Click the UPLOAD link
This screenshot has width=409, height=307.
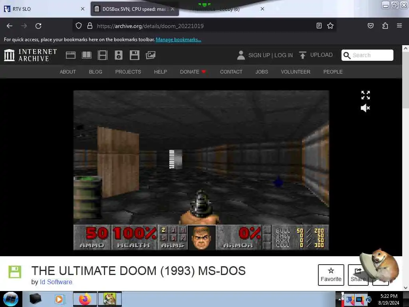pyautogui.click(x=322, y=55)
